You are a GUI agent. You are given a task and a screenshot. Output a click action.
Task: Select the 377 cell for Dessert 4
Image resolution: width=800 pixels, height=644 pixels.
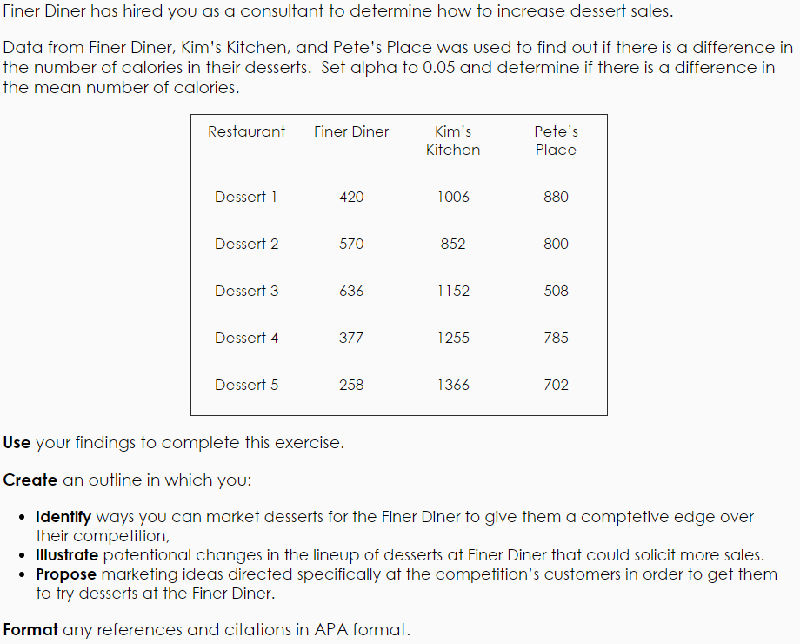click(351, 338)
